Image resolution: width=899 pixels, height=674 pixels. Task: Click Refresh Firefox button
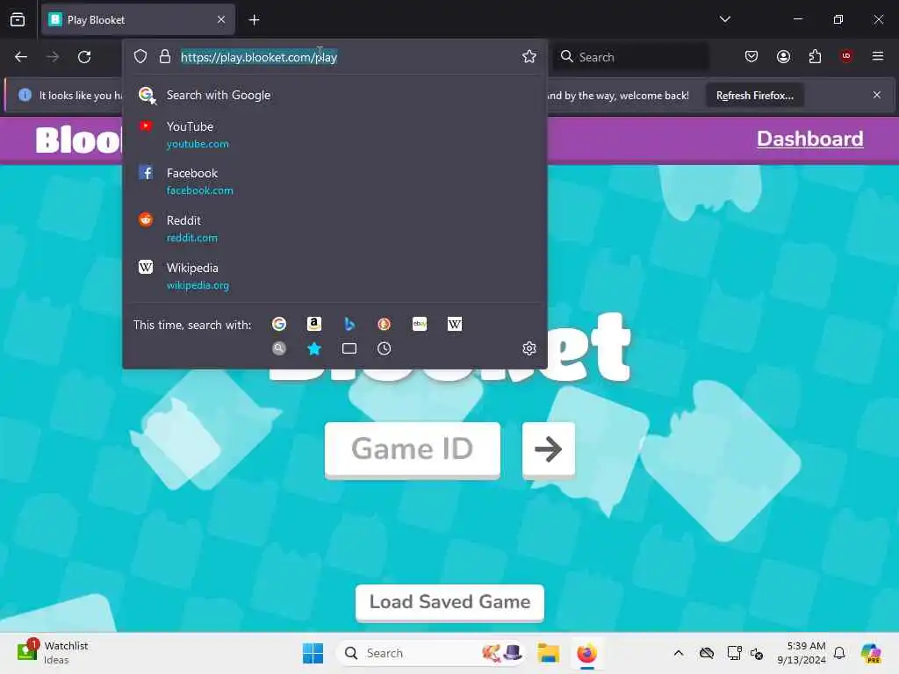[x=754, y=95]
